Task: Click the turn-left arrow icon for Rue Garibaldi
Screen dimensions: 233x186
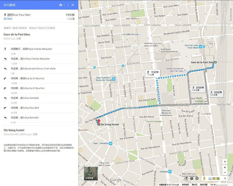Action: pyautogui.click(x=5, y=98)
